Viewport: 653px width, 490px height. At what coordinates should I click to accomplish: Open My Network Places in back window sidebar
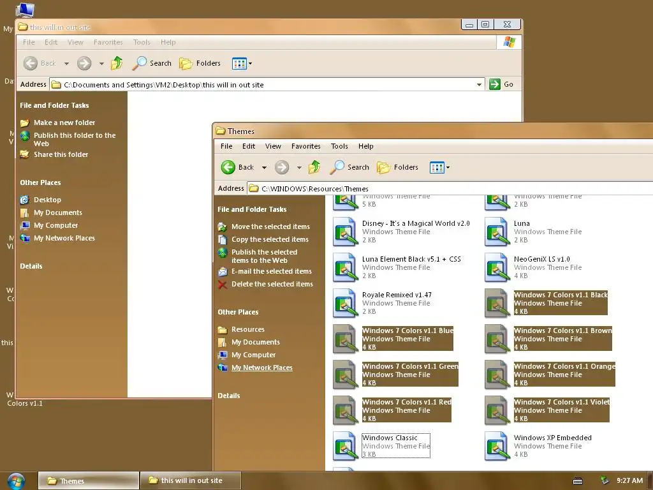[64, 239]
